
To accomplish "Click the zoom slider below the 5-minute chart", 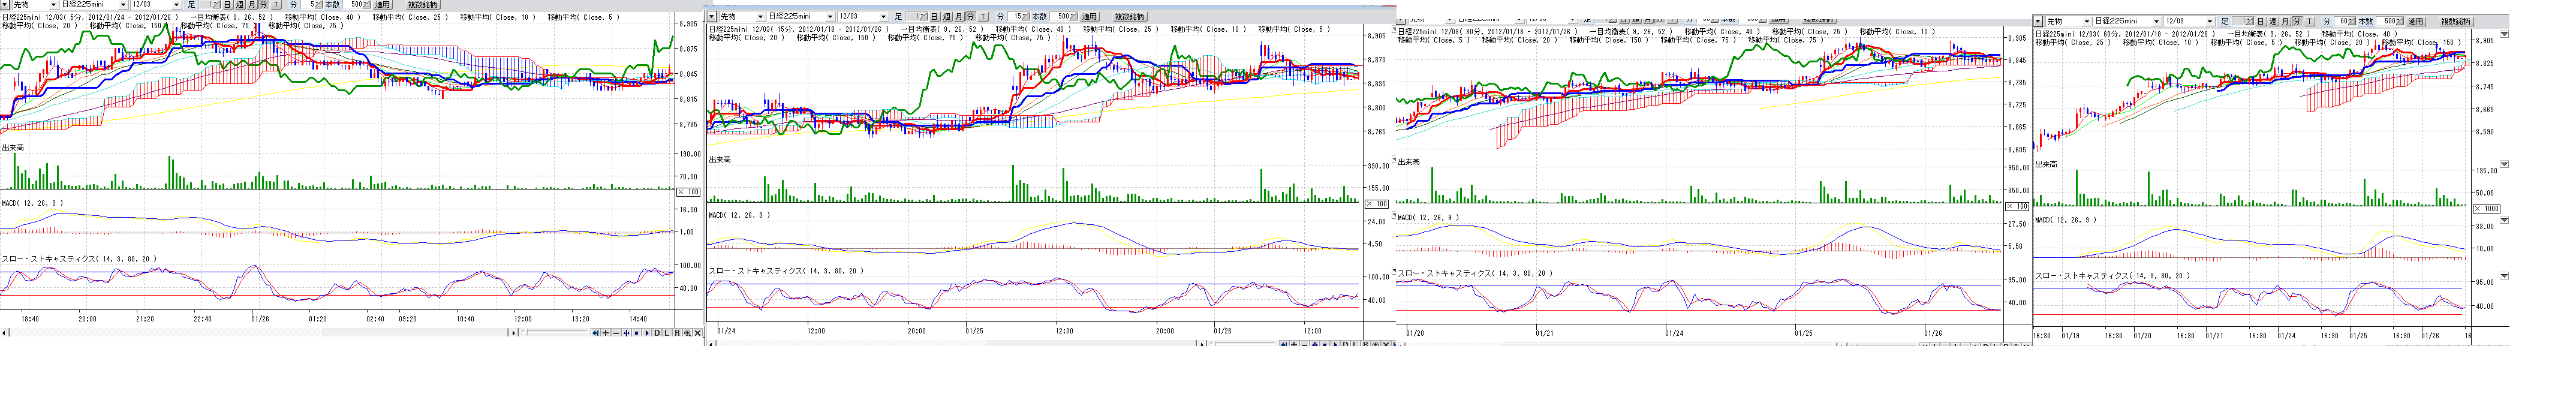I will click(555, 332).
